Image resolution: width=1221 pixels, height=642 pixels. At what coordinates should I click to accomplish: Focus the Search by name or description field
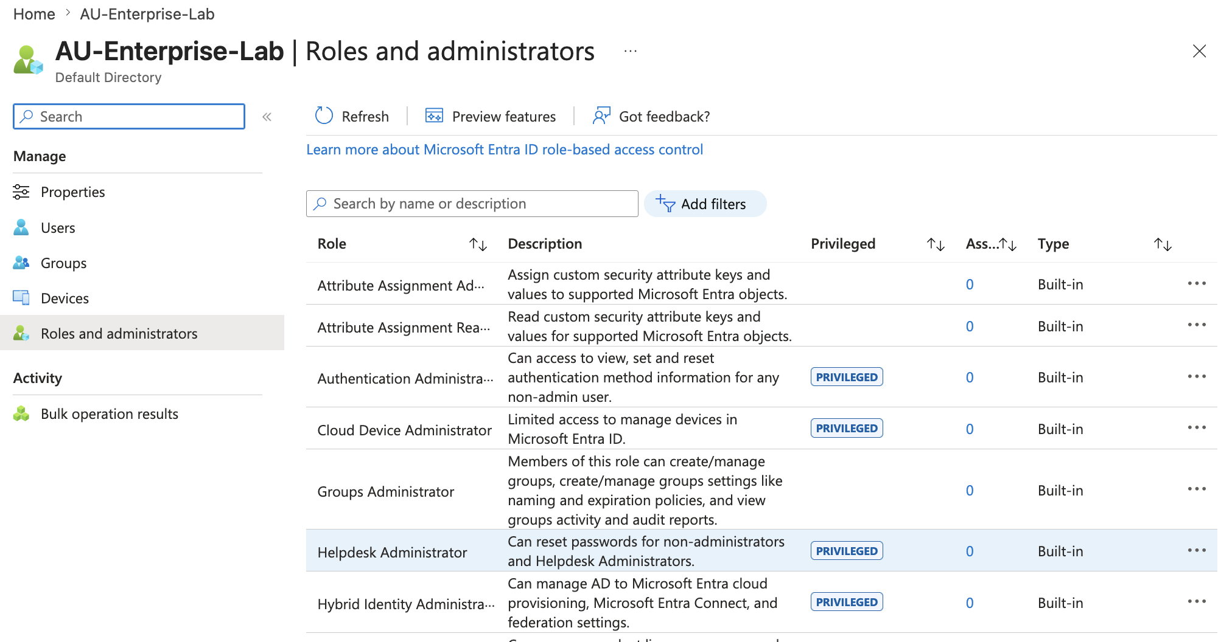coord(472,204)
